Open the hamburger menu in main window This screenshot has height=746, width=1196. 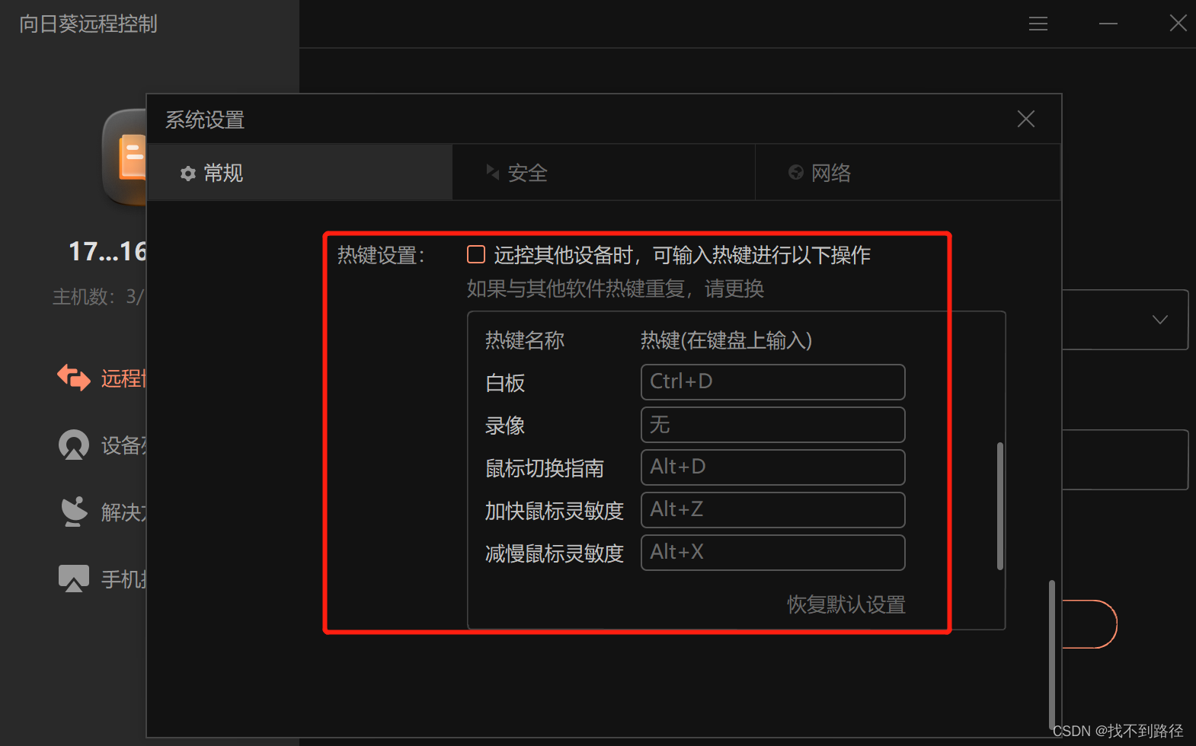point(1038,24)
